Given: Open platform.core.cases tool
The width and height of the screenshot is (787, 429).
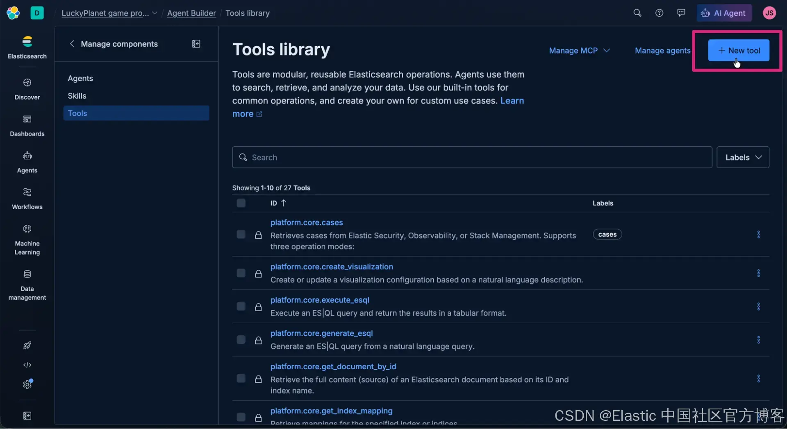Looking at the screenshot, I should 307,222.
